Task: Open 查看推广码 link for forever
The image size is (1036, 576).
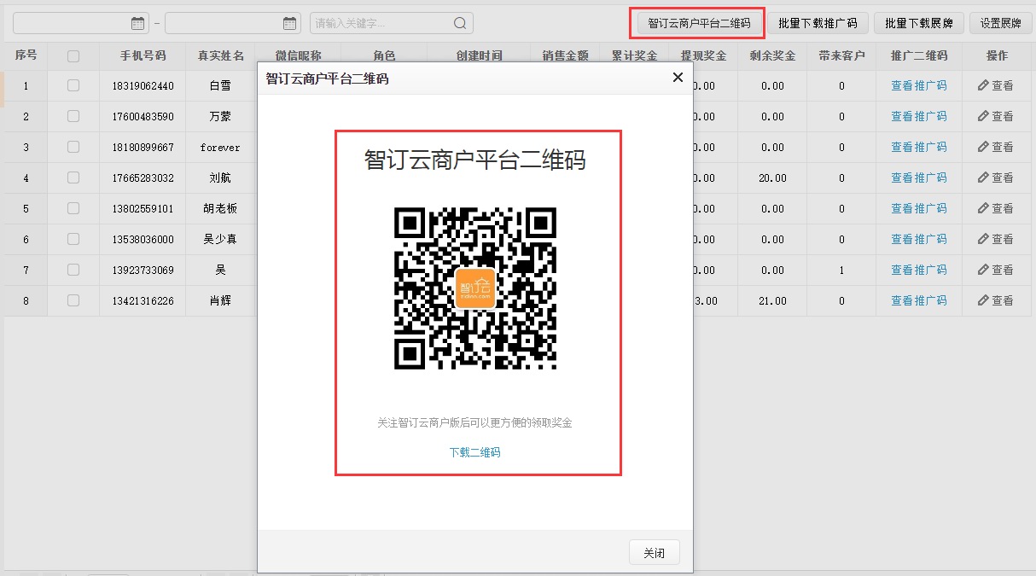Action: (x=919, y=147)
